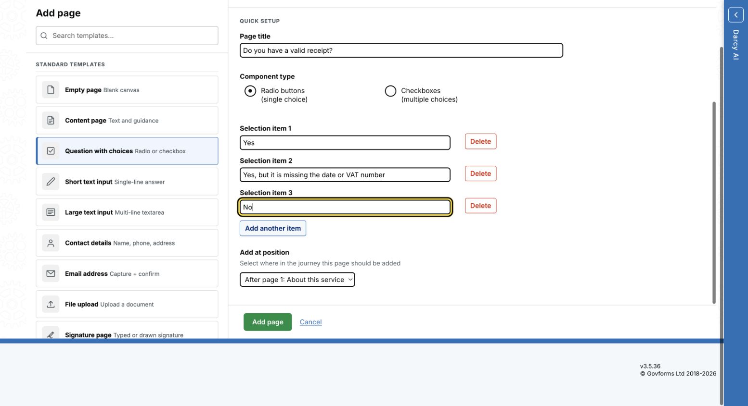Choose the Email address template
The image size is (748, 406).
[127, 273]
